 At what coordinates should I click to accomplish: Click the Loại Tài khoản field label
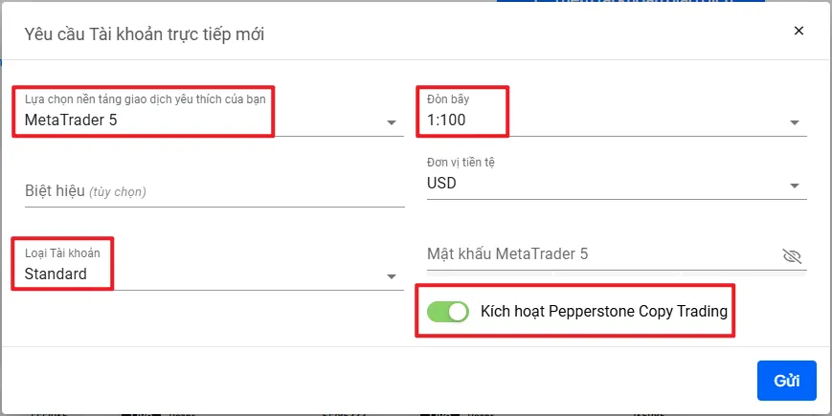(62, 252)
